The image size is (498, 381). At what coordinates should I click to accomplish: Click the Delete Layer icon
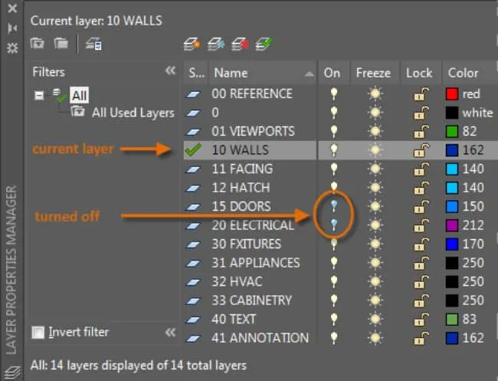[240, 44]
